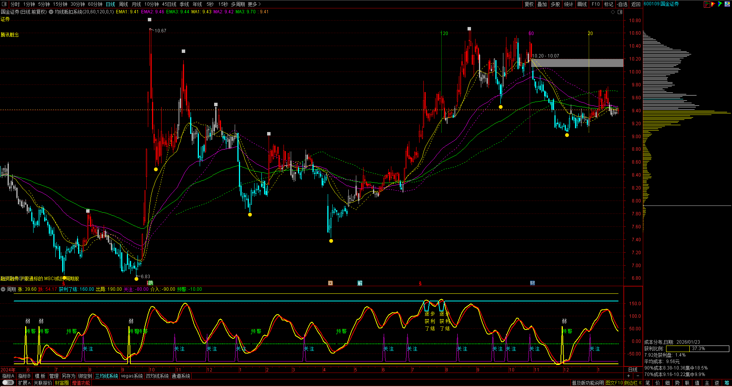Click the window layout icon at top-left corner
This screenshot has width=732, height=387.
pyautogui.click(x=4, y=4)
